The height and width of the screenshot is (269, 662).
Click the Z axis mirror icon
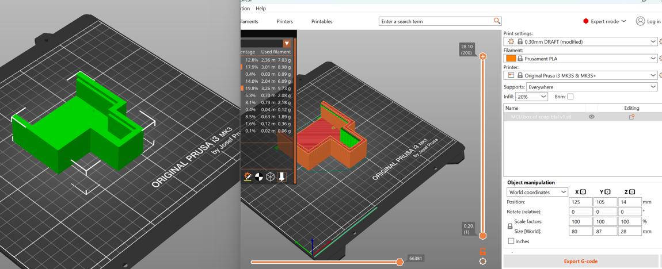click(631, 192)
